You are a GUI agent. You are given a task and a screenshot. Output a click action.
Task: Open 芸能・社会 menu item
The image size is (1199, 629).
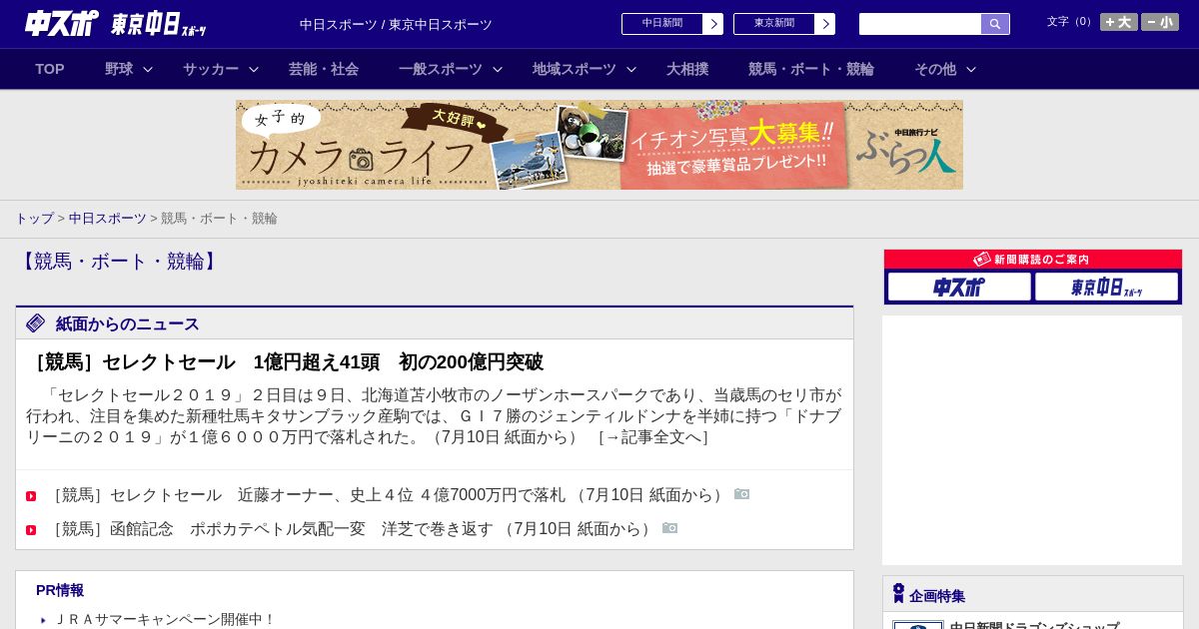324,69
